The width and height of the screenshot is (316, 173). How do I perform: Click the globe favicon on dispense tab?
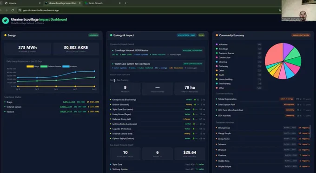pyautogui.click(x=6, y=3)
